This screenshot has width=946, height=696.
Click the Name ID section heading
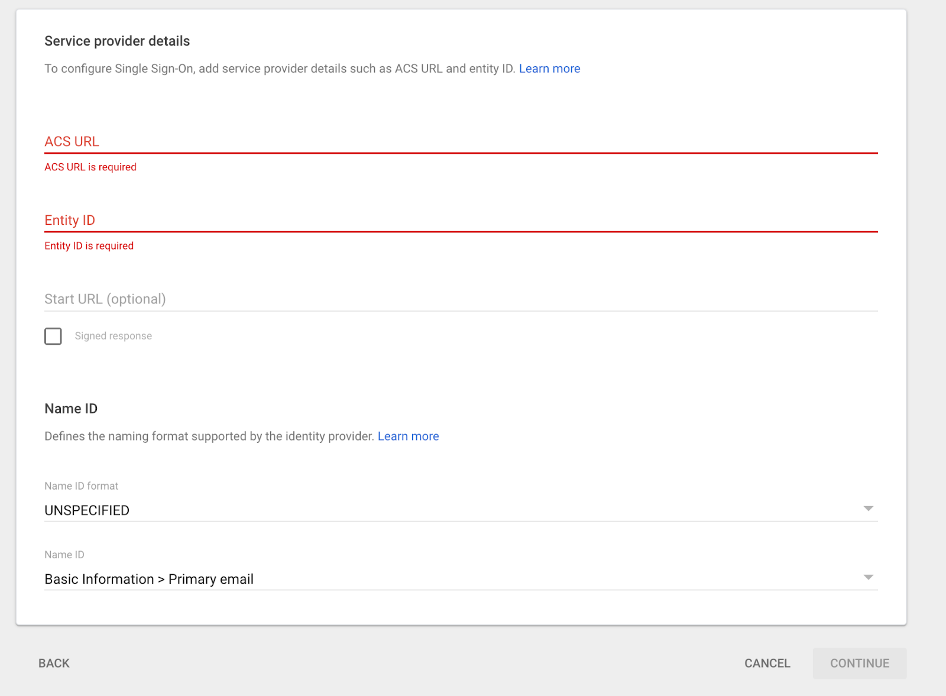[x=70, y=408]
